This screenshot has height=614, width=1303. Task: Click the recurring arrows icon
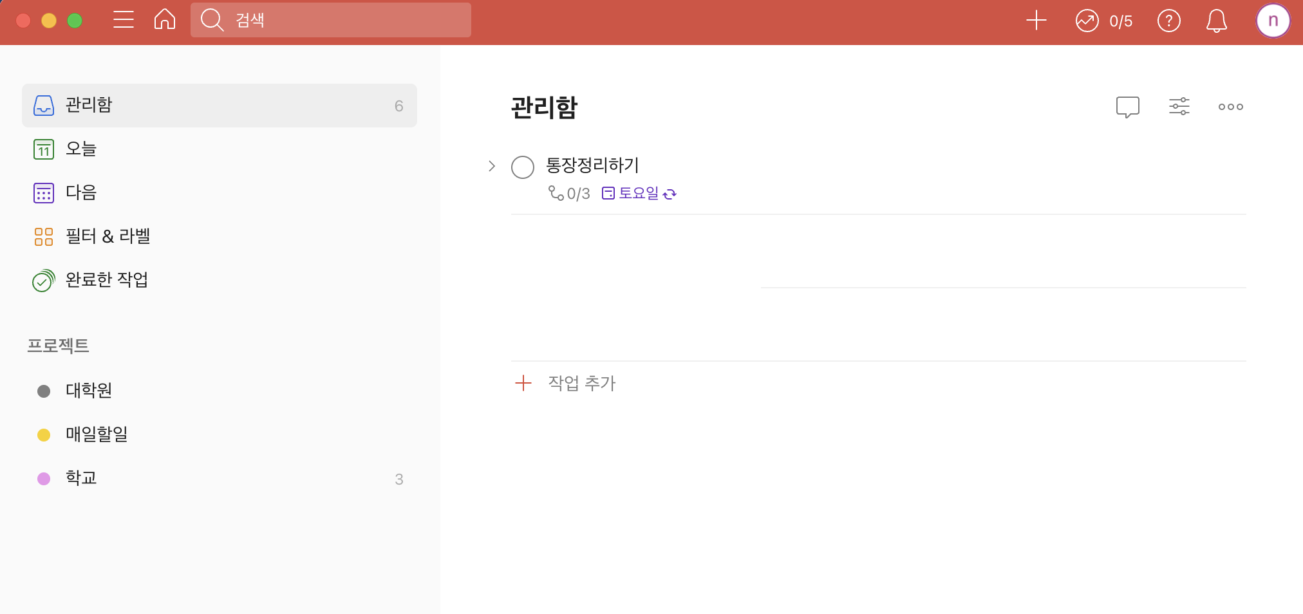(x=670, y=194)
